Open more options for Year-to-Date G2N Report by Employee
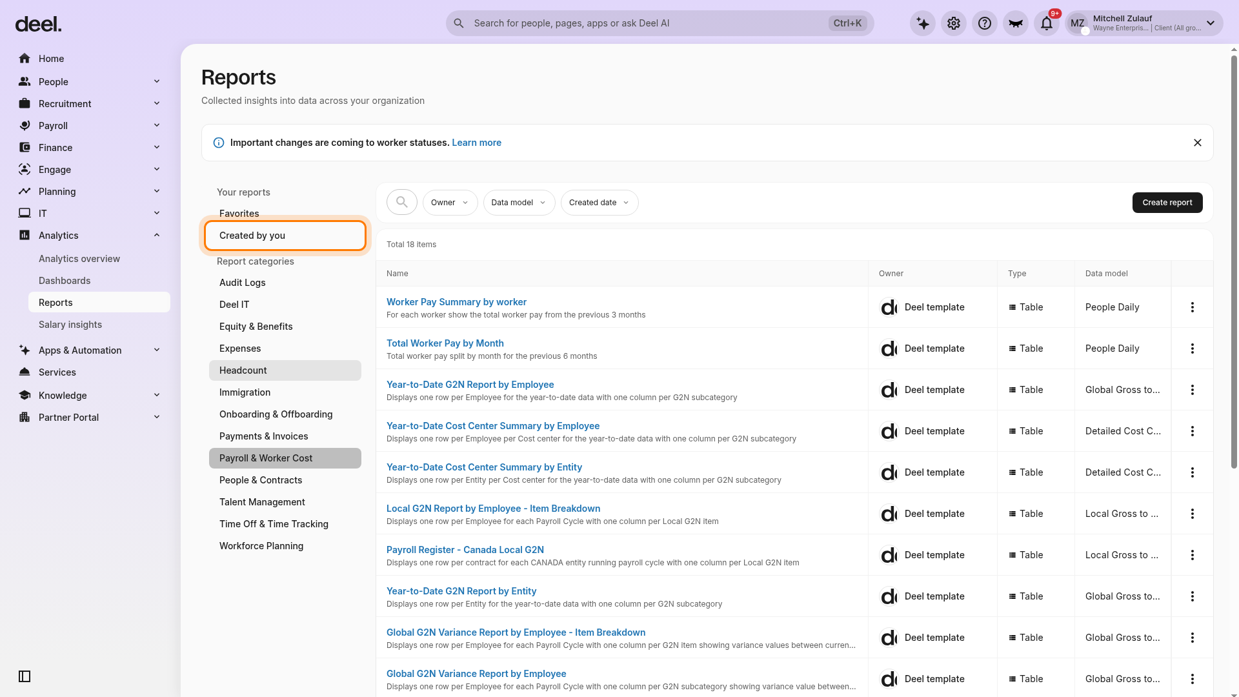This screenshot has height=697, width=1239. pos(1193,390)
